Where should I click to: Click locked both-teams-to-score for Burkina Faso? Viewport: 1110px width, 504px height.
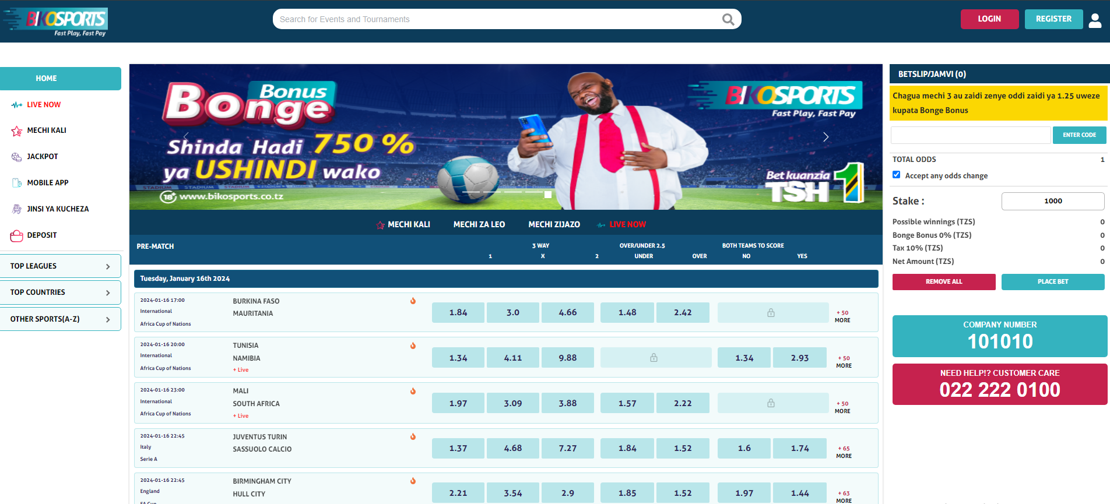[772, 313]
